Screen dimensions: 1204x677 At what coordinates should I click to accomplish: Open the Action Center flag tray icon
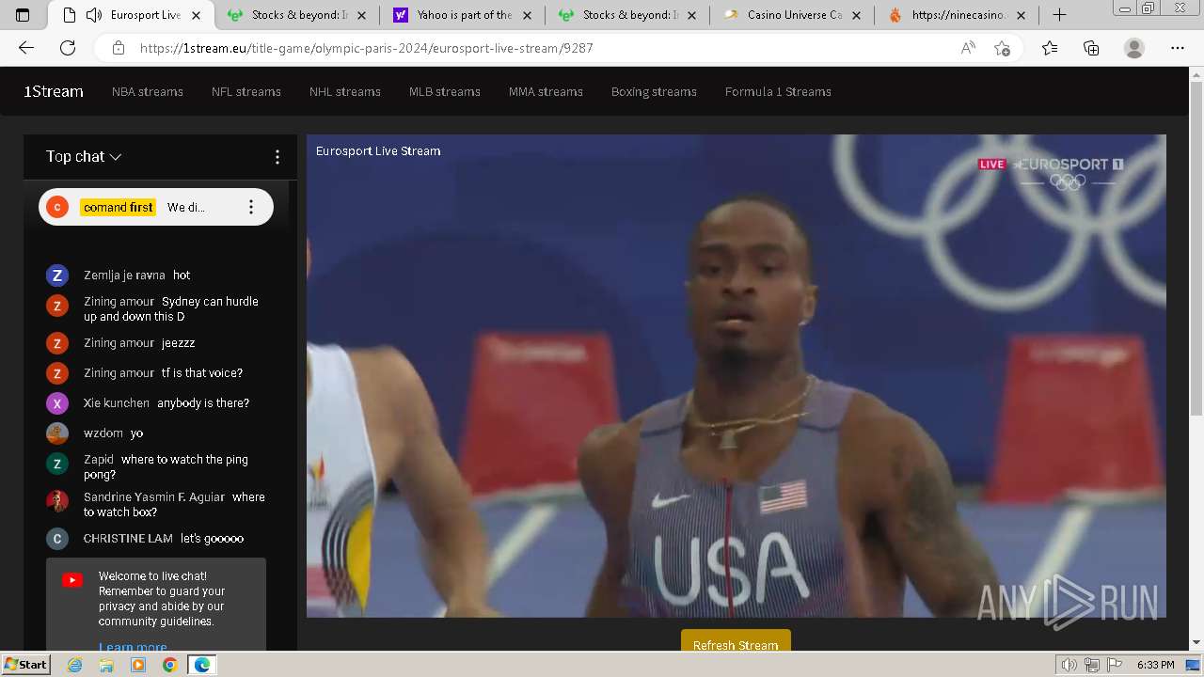tap(1116, 665)
